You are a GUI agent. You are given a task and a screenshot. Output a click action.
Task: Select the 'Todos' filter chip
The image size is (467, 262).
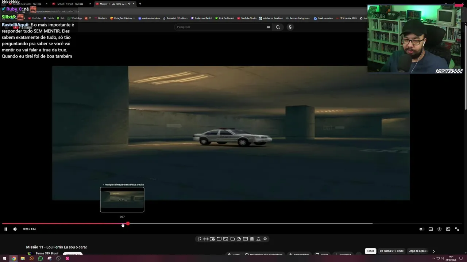[x=370, y=251]
